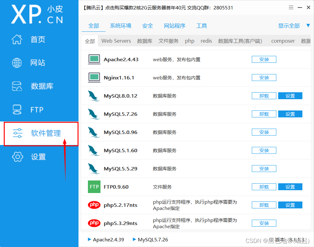314x247 pixels.
Task: Uninstall MySQL8.0.12 with 卸载 button
Action: (264, 96)
